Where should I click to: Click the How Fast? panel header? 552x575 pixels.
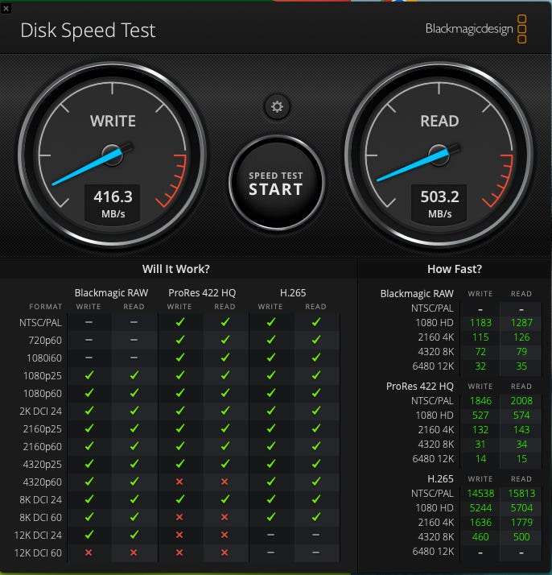(x=455, y=269)
